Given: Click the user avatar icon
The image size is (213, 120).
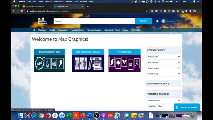Looking at the screenshot, I should pyautogui.click(x=163, y=21).
